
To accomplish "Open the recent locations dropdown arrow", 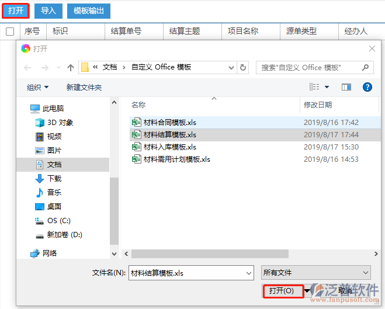I will click(x=58, y=67).
